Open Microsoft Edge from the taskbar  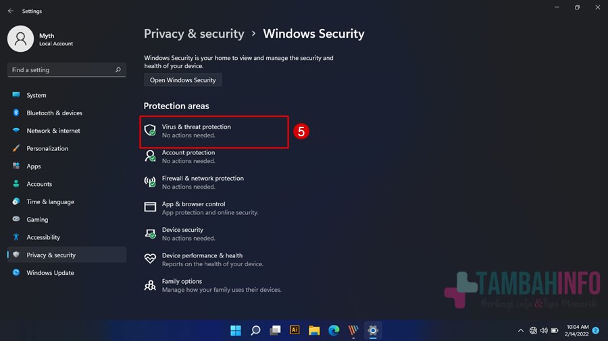pyautogui.click(x=334, y=330)
